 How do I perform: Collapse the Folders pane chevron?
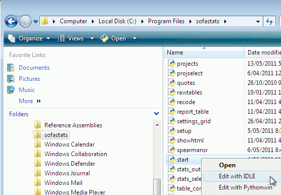[156, 114]
